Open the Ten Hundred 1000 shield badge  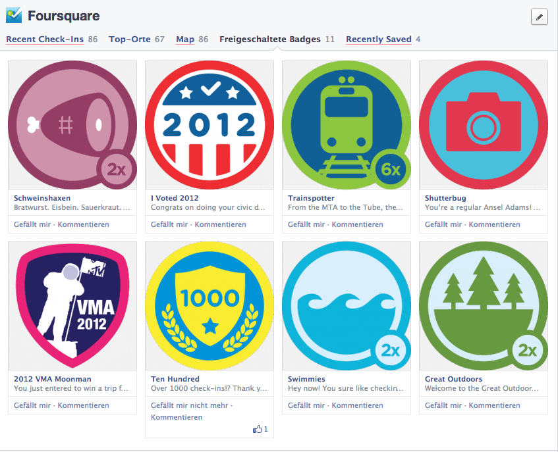(x=209, y=306)
